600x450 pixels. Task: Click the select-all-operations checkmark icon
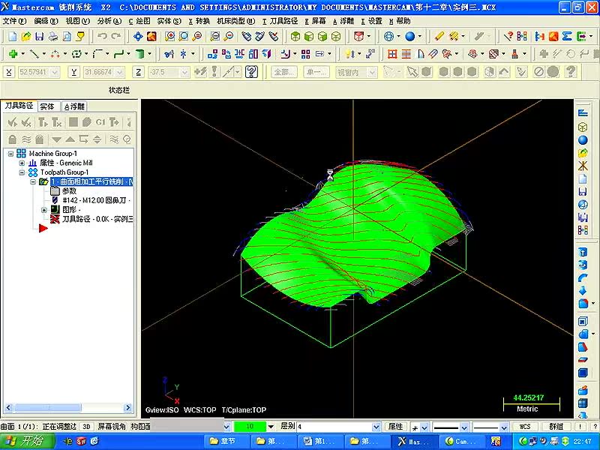pyautogui.click(x=12, y=122)
